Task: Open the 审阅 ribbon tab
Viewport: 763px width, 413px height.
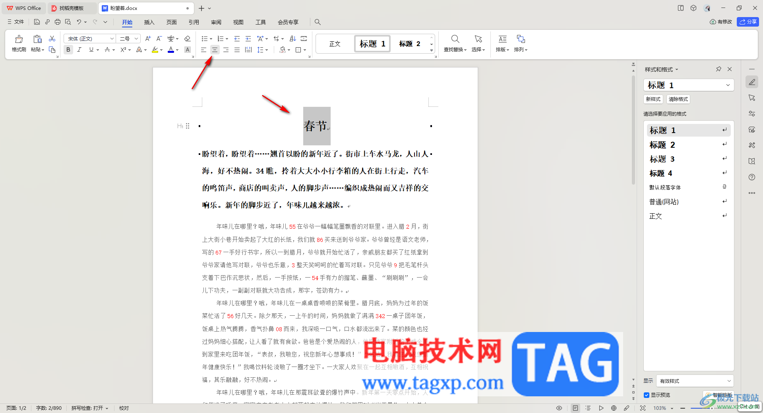Action: tap(216, 22)
